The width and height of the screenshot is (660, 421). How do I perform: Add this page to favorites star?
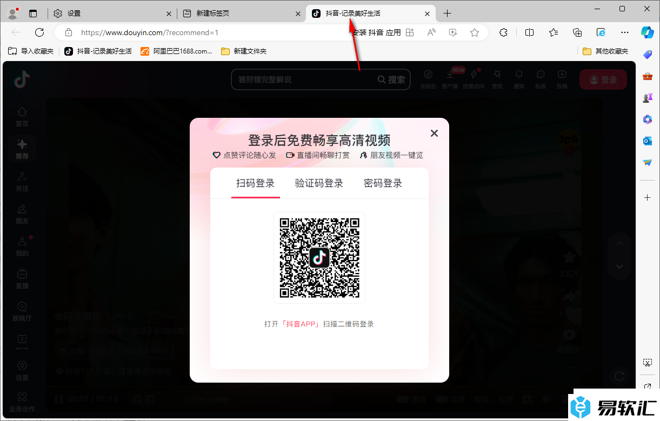coord(475,32)
